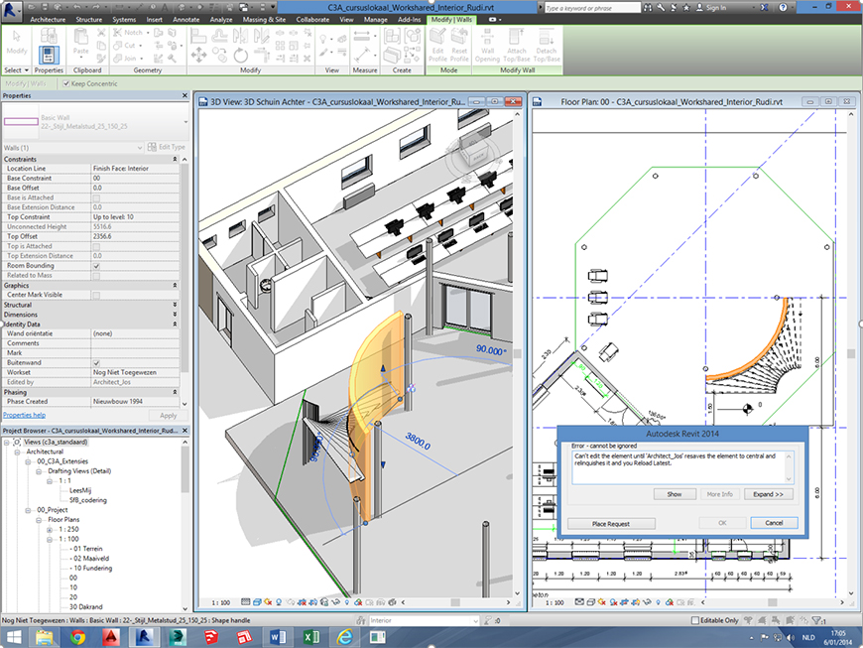This screenshot has width=863, height=648.
Task: Cancel the Autodesk Revit 2014 error dialog
Action: coord(774,523)
